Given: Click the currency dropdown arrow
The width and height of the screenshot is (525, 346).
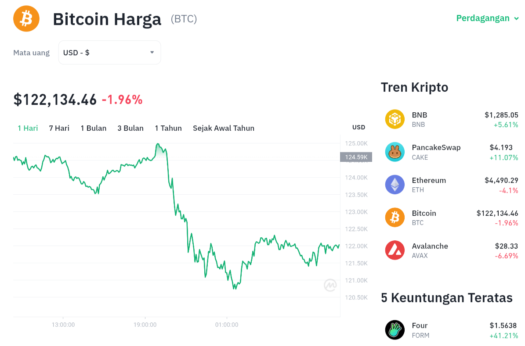Looking at the screenshot, I should coord(152,53).
